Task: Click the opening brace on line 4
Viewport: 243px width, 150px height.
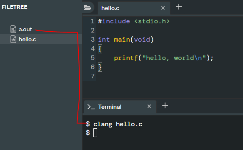Action: click(x=100, y=49)
